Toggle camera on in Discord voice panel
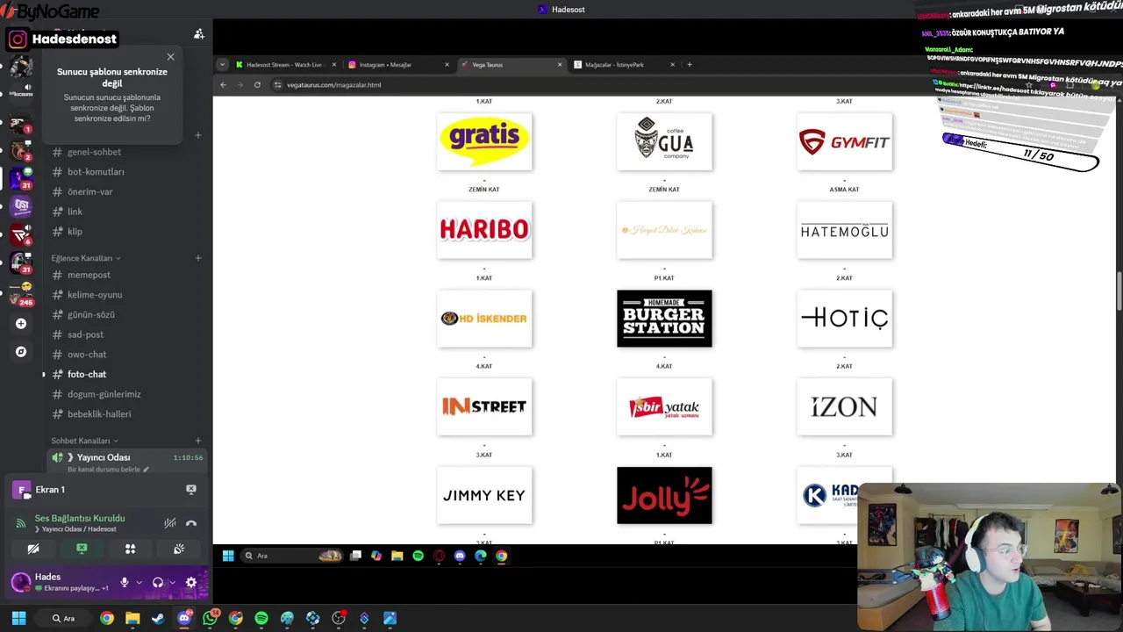 pos(33,549)
